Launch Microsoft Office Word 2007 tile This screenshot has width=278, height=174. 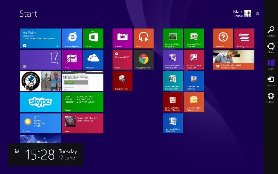(173, 124)
